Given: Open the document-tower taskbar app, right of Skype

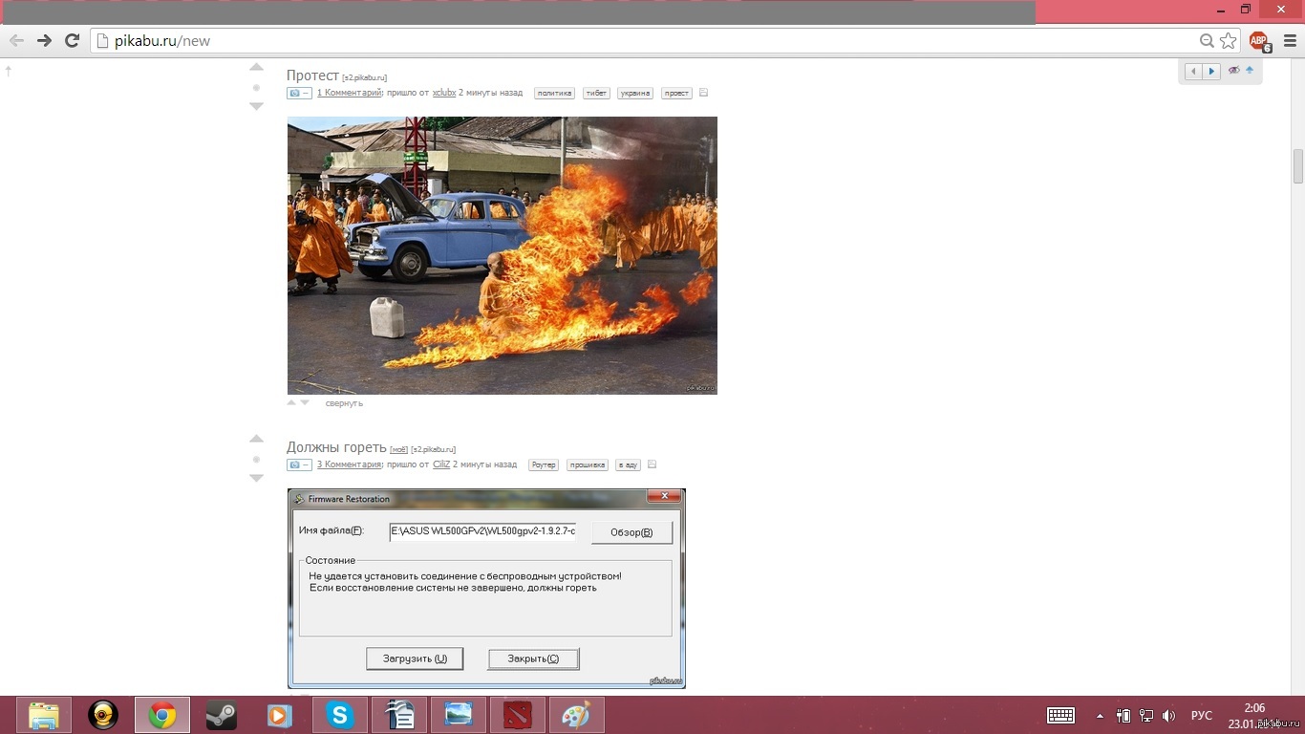Looking at the screenshot, I should (x=398, y=715).
